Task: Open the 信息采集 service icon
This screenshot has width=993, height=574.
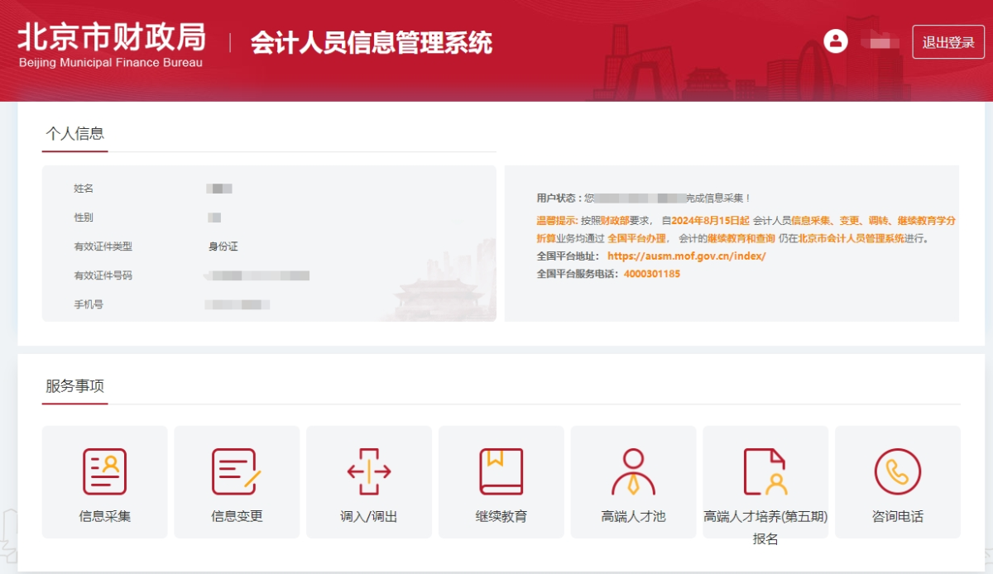Action: [104, 470]
